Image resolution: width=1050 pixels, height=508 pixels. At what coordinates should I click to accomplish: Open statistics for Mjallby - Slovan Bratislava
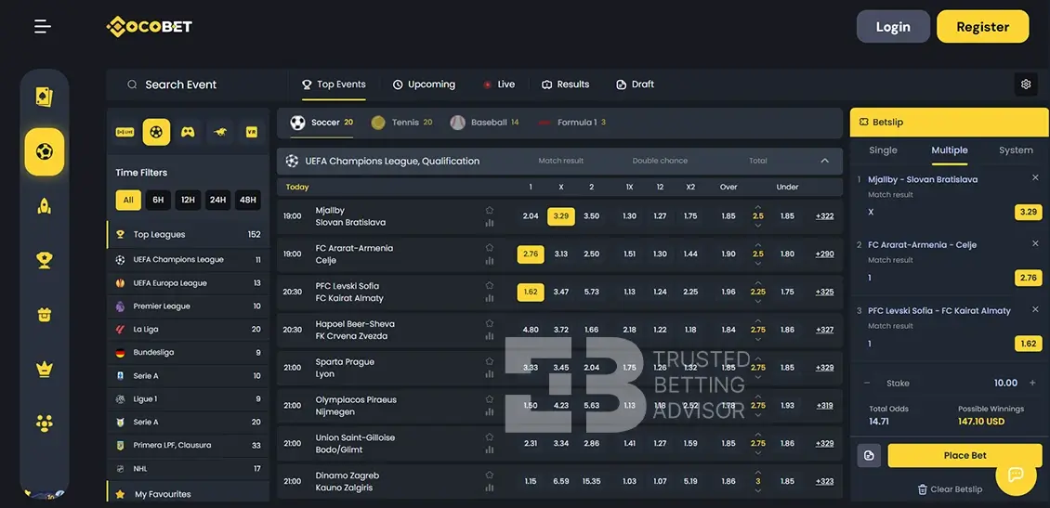pos(490,223)
